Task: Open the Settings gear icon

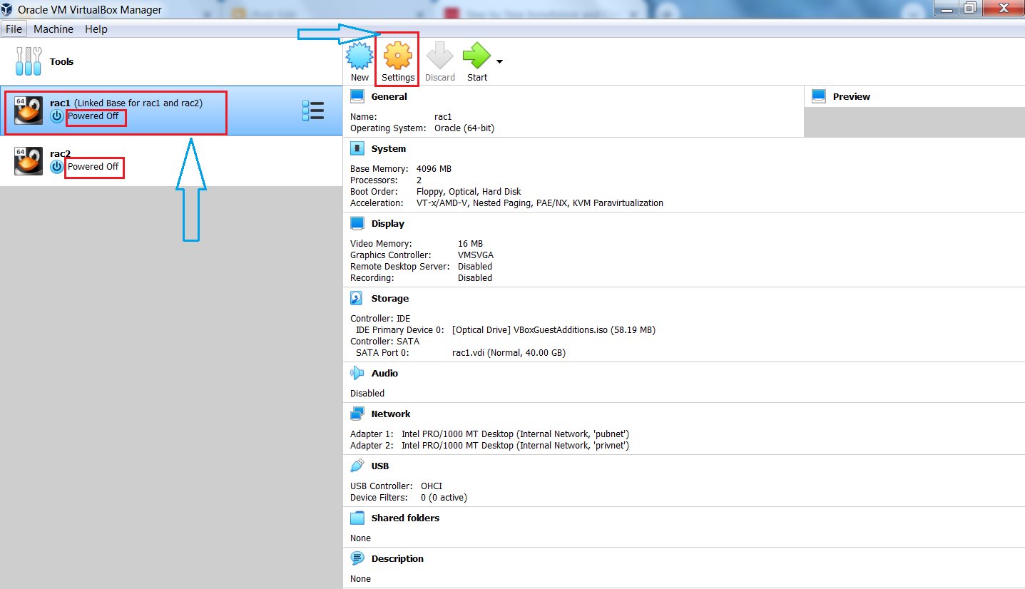Action: coord(398,56)
